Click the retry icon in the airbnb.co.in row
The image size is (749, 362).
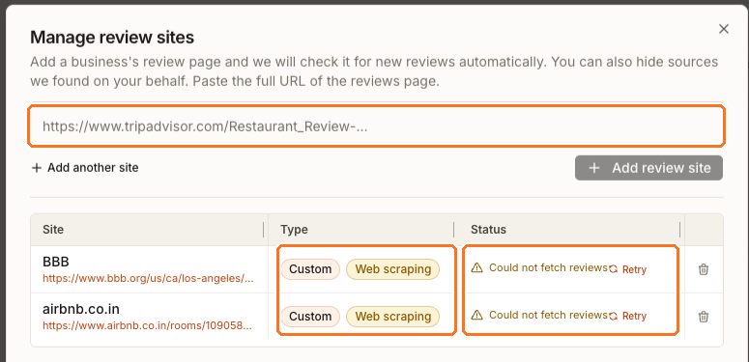[x=614, y=317]
